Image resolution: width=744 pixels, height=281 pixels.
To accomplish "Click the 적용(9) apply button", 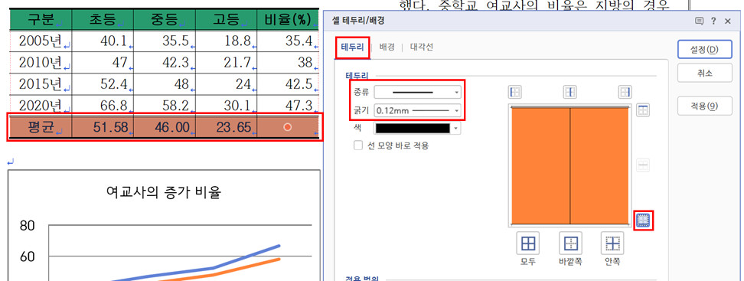I will point(705,106).
